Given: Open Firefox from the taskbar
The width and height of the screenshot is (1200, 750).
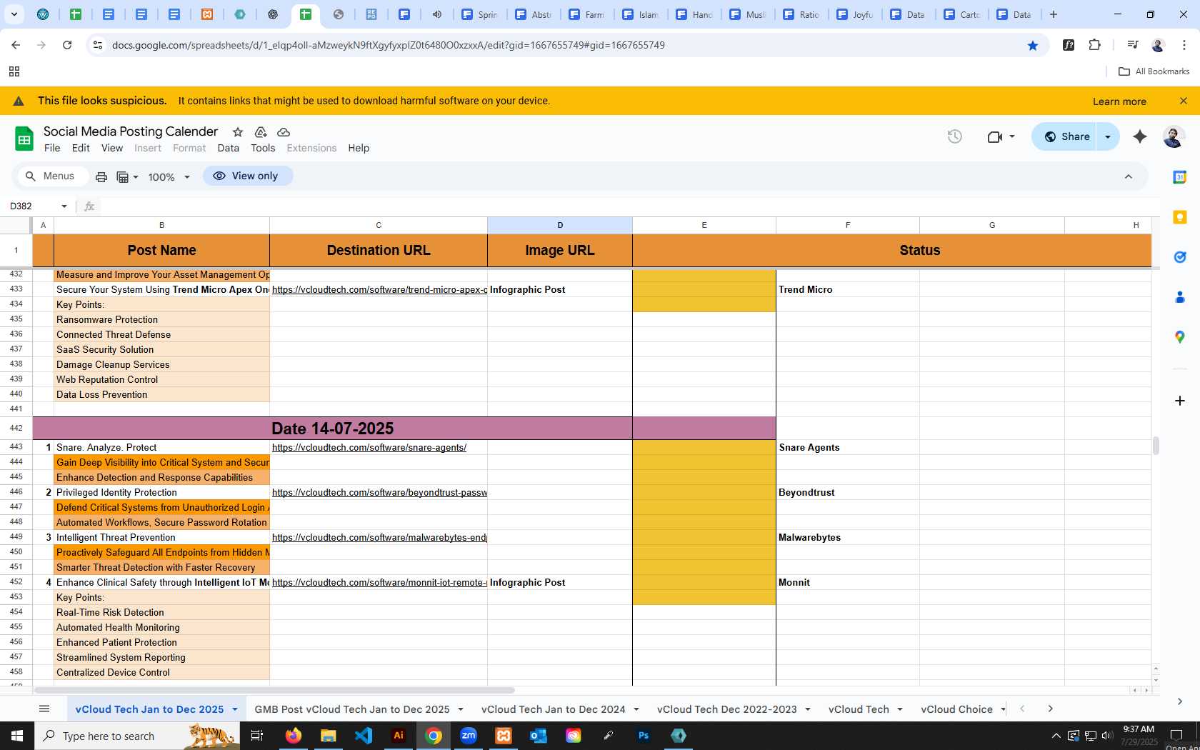Looking at the screenshot, I should [x=293, y=736].
